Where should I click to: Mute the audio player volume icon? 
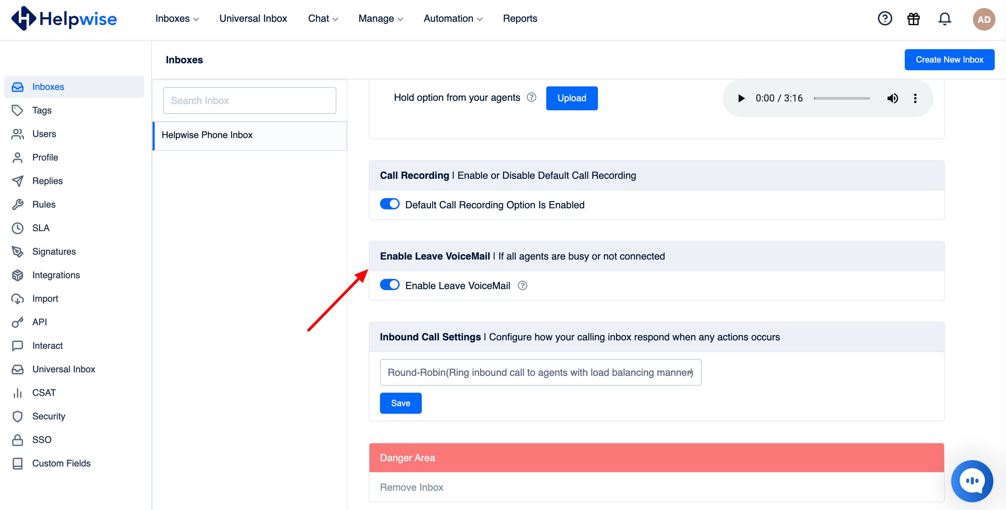point(892,98)
